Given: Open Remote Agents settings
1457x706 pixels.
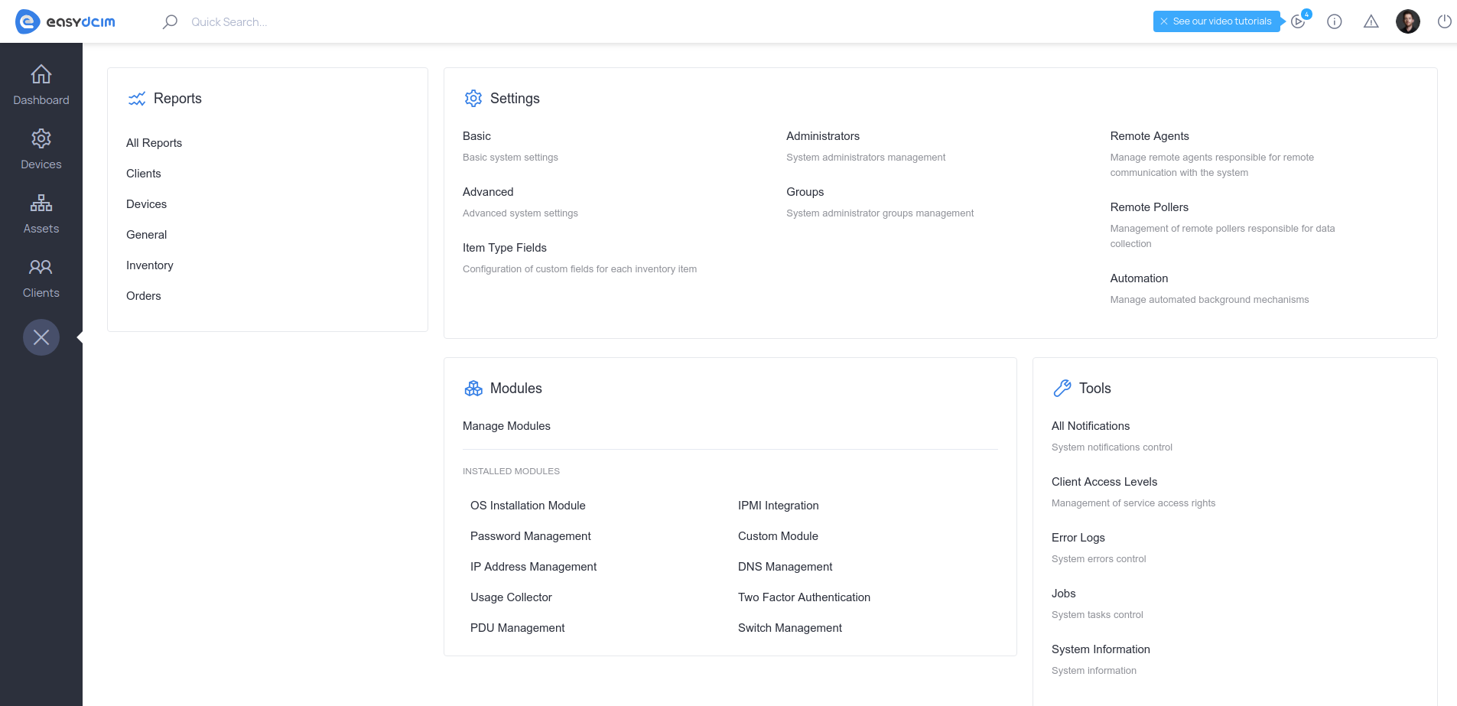Looking at the screenshot, I should pos(1150,136).
